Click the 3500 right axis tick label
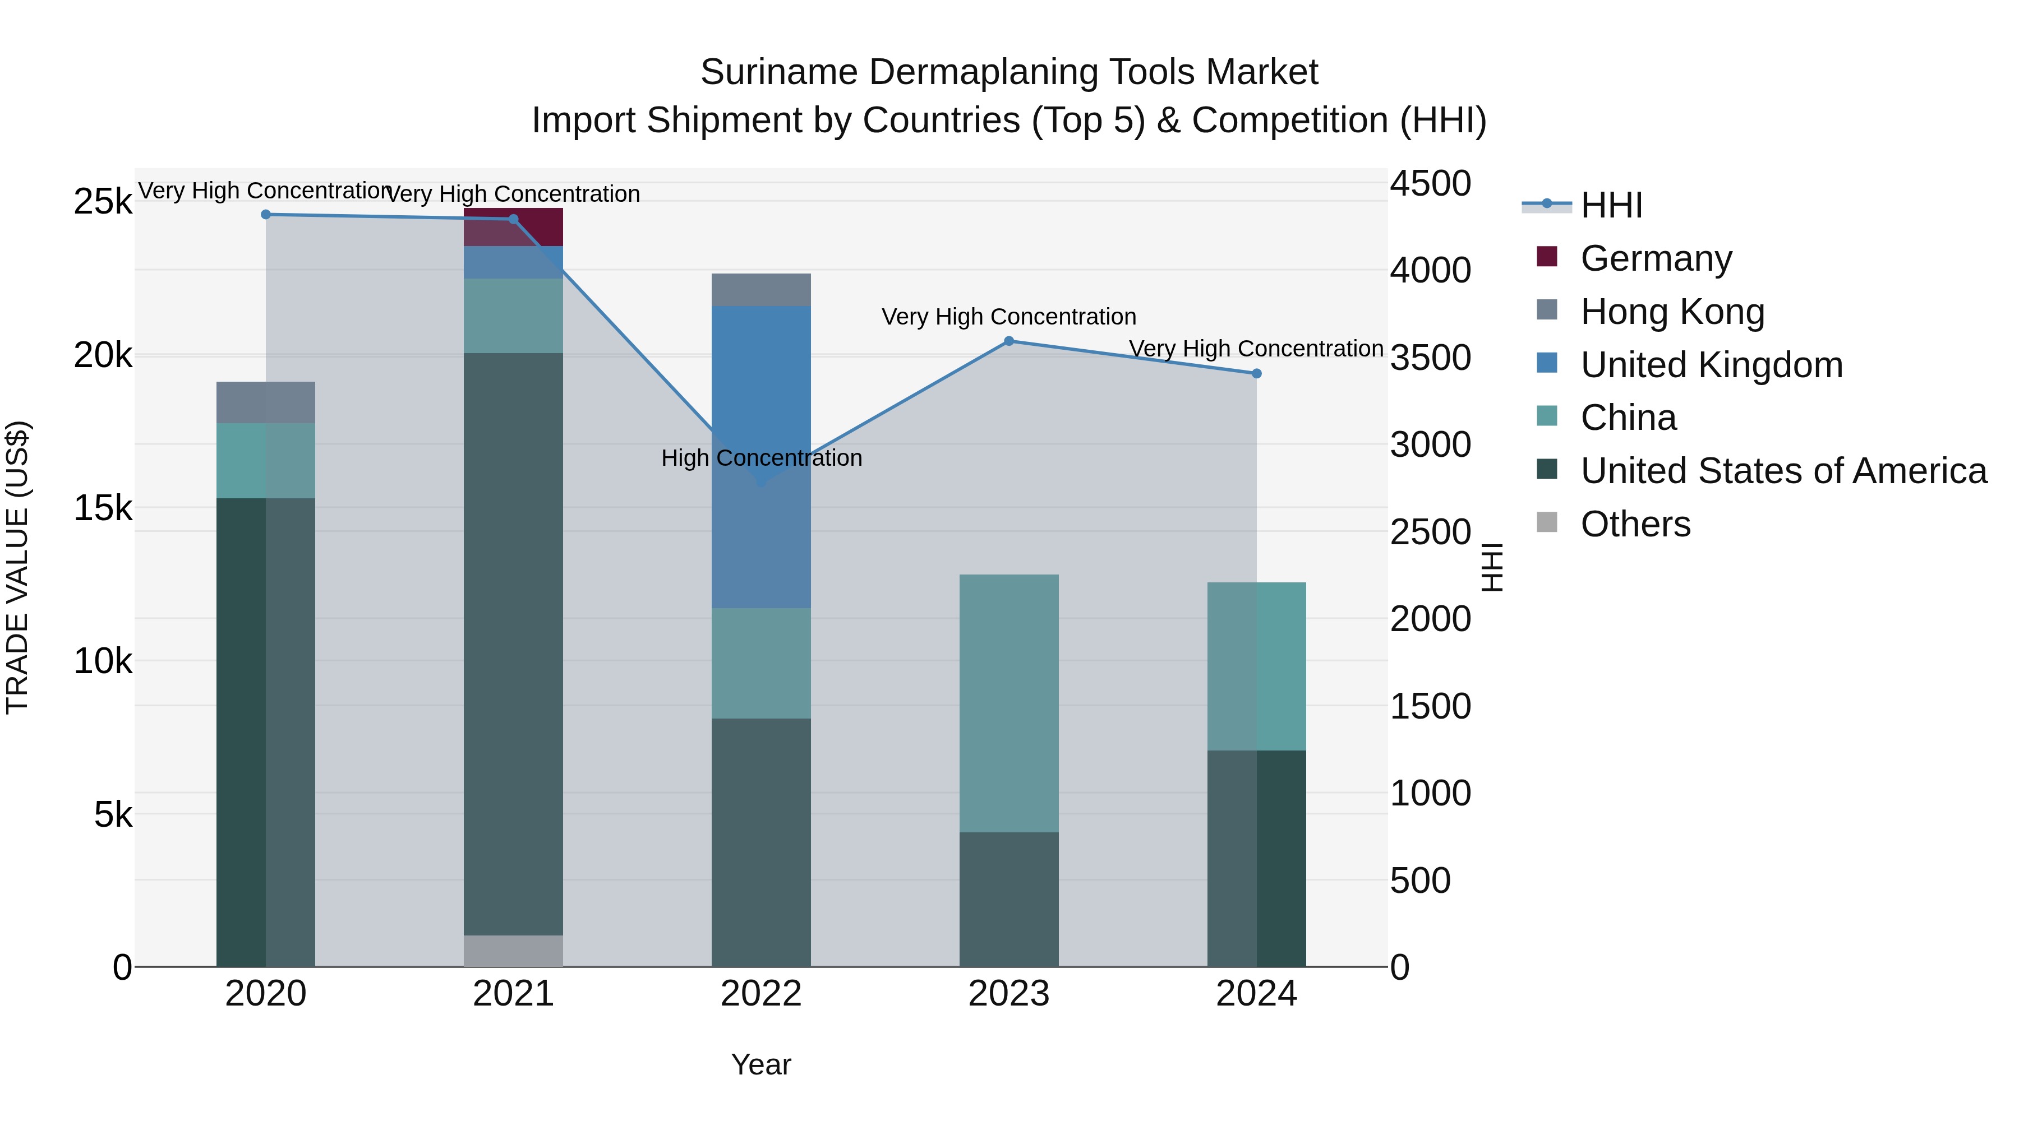The width and height of the screenshot is (2019, 1135). [x=1430, y=358]
